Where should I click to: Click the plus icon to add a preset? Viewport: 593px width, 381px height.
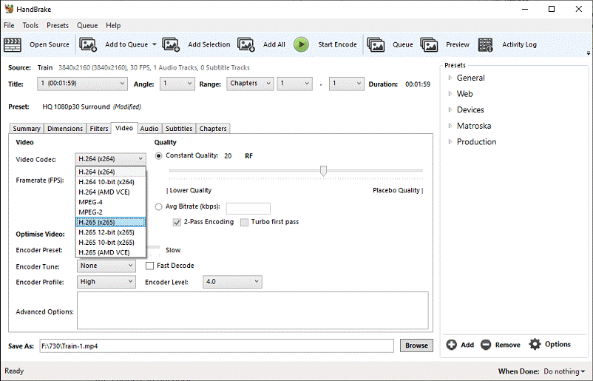[x=451, y=345]
